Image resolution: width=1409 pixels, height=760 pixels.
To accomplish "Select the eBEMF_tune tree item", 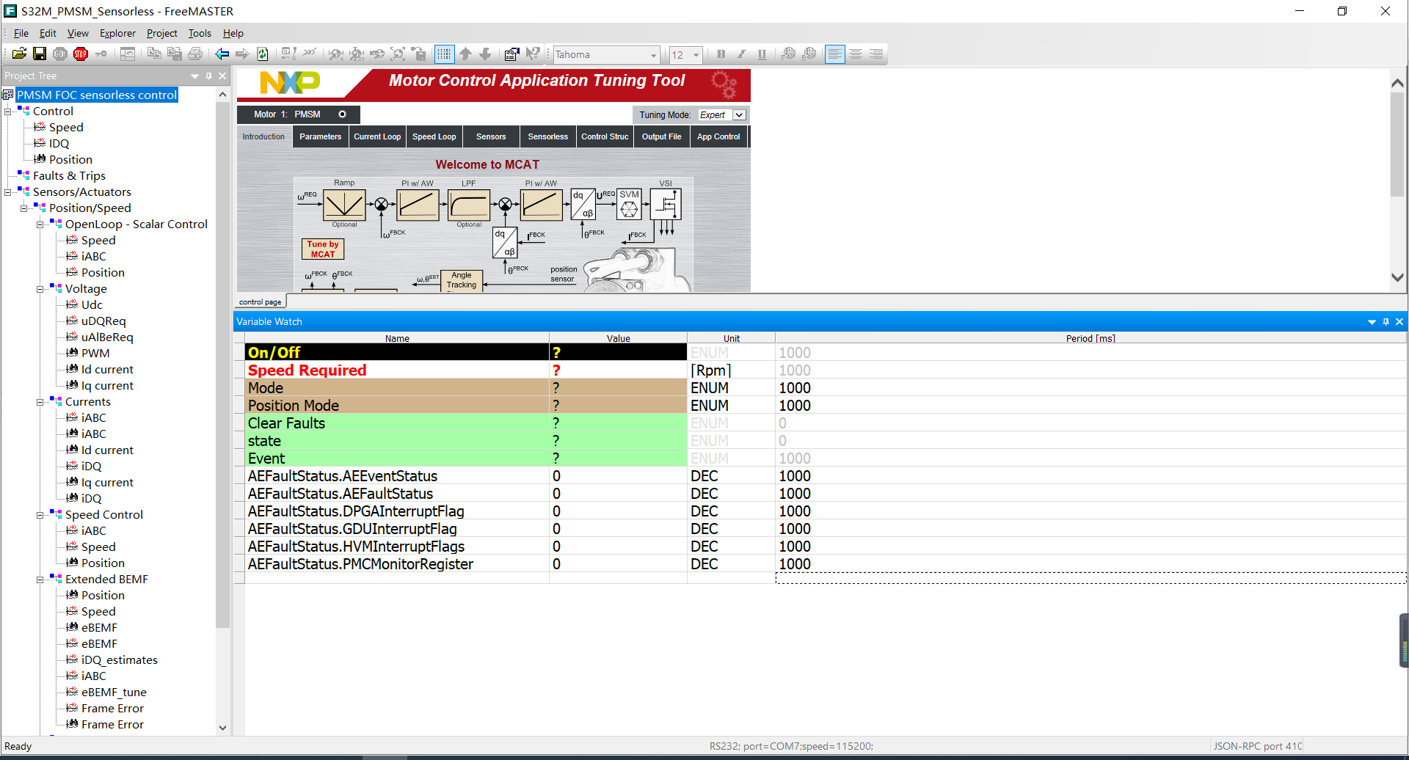I will 114,693.
